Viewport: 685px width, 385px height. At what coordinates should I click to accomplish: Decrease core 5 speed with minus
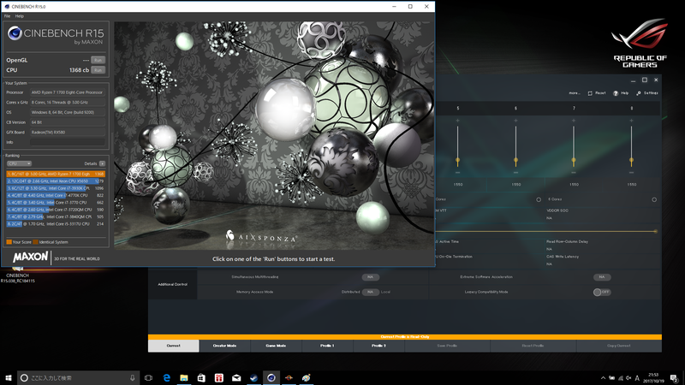tap(458, 173)
